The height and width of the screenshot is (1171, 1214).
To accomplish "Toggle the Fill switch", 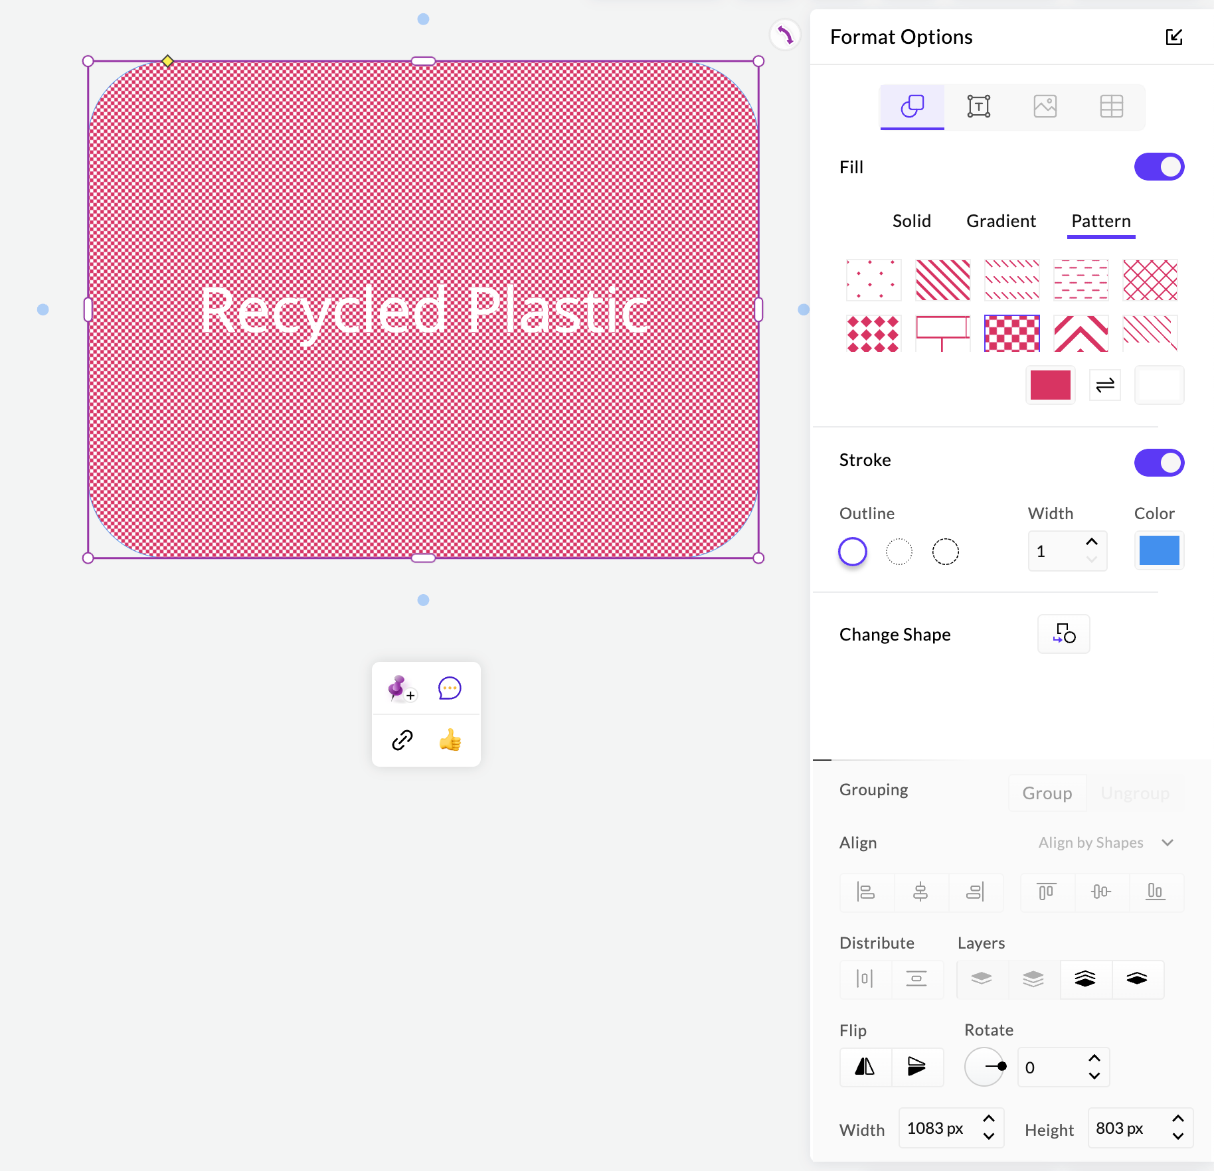I will coord(1159,167).
